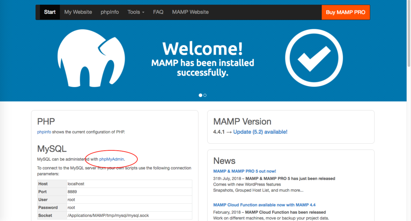Open MAMP Cloud Function available now news
411x221 pixels.
click(x=264, y=205)
